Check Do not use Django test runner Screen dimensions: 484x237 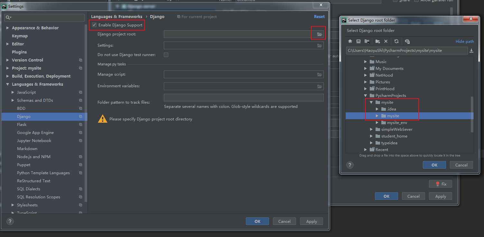tap(166, 55)
